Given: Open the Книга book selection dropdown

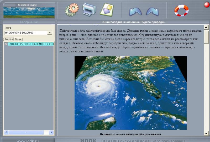Looking at the screenshot, I should 49,33.
